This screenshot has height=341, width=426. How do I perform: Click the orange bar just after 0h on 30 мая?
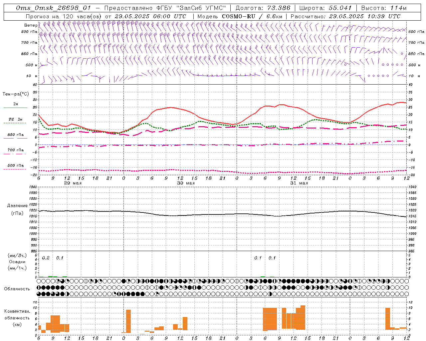click(128, 321)
